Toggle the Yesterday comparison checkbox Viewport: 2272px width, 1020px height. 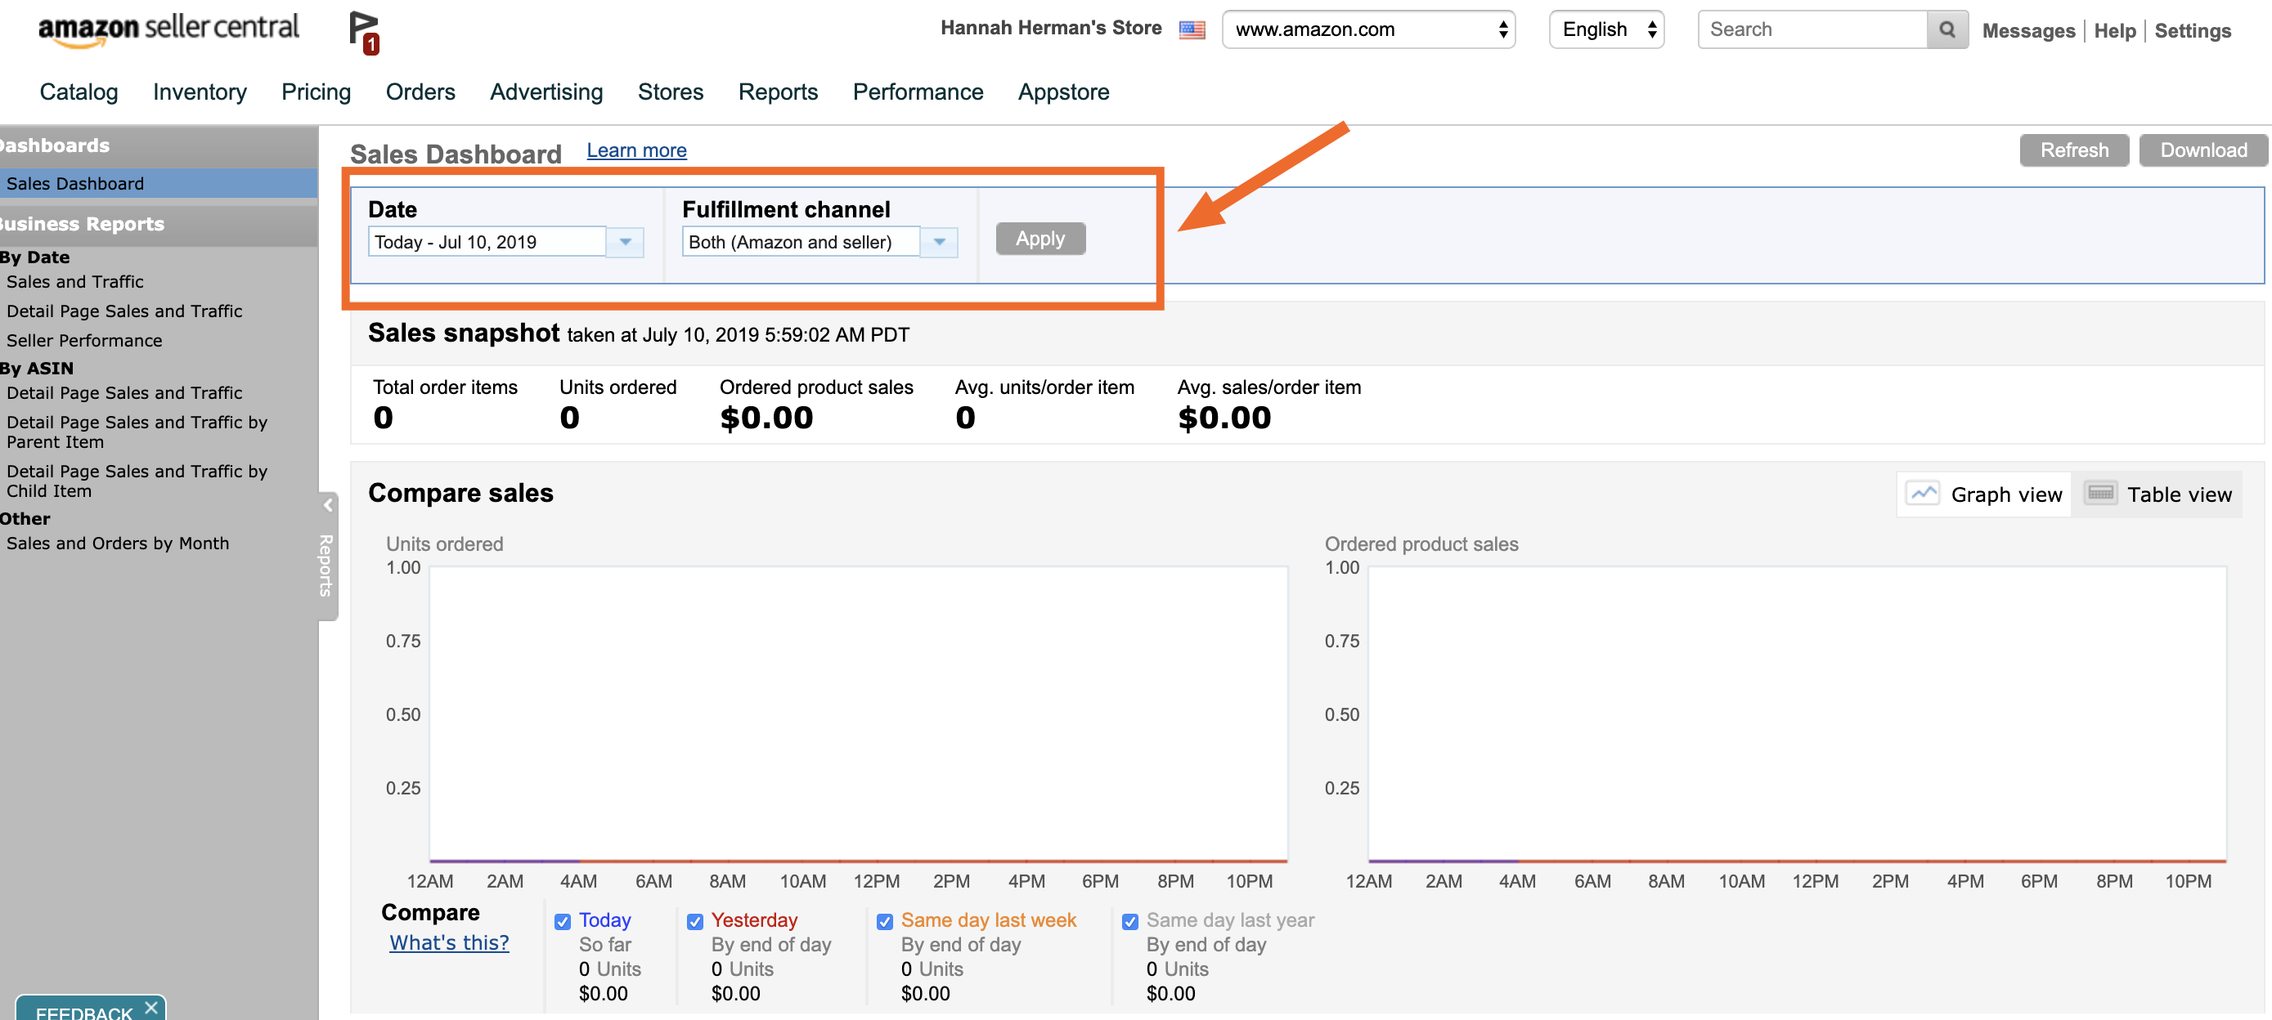(x=695, y=922)
